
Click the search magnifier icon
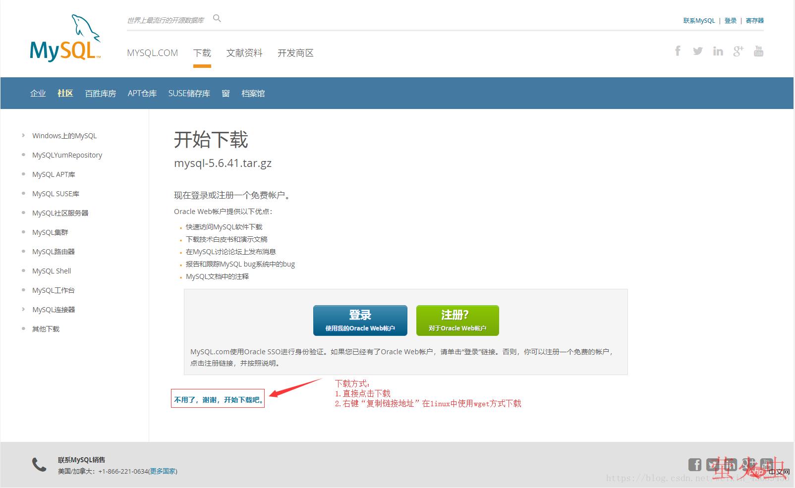pos(217,18)
